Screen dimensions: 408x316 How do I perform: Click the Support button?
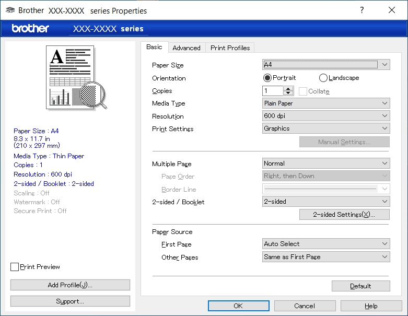70,301
